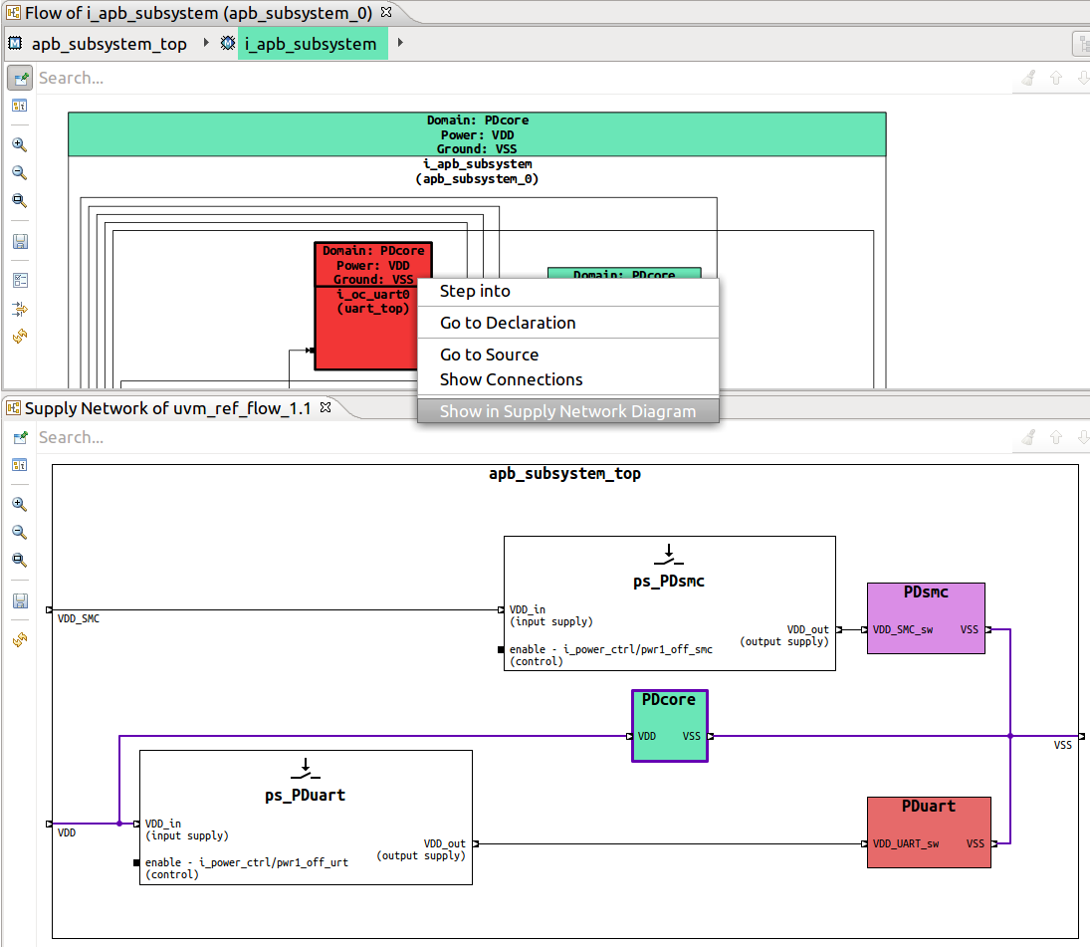The width and height of the screenshot is (1090, 947).
Task: Select the Zoom In tool in the Flow panel
Action: coord(19,143)
